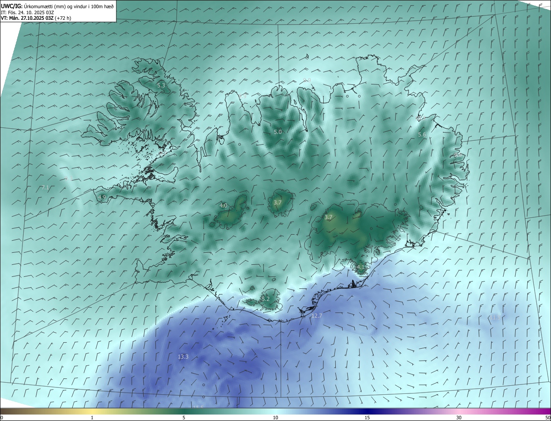Click the colour scale tick label '5'
This screenshot has height=421, width=551.
(x=184, y=418)
